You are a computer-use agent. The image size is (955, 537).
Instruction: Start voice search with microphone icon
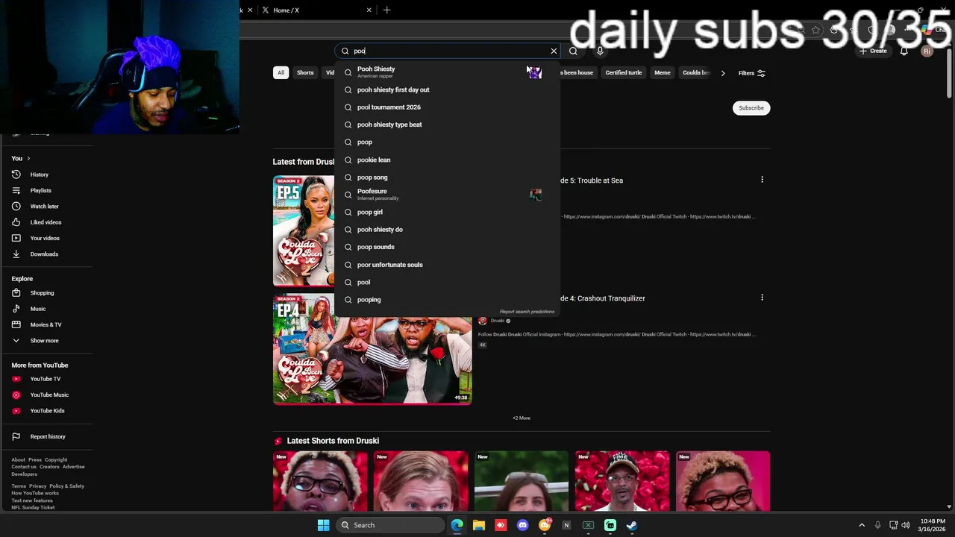tap(600, 51)
